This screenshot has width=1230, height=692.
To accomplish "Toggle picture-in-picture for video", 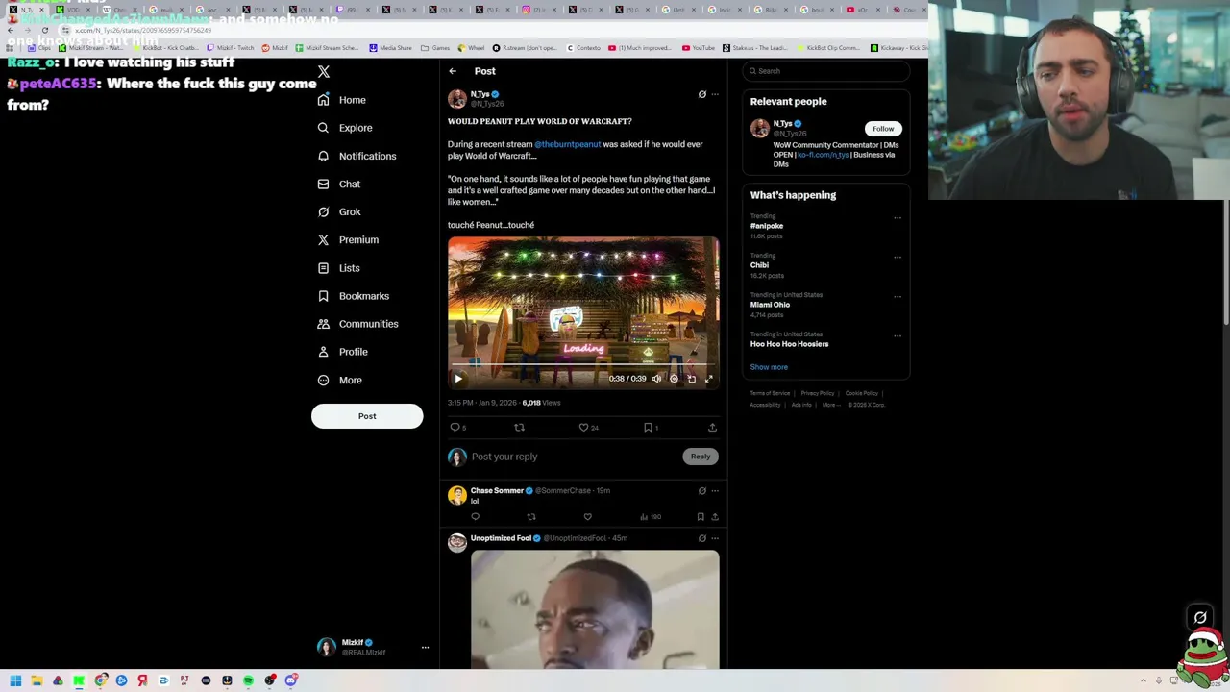I will (x=691, y=379).
